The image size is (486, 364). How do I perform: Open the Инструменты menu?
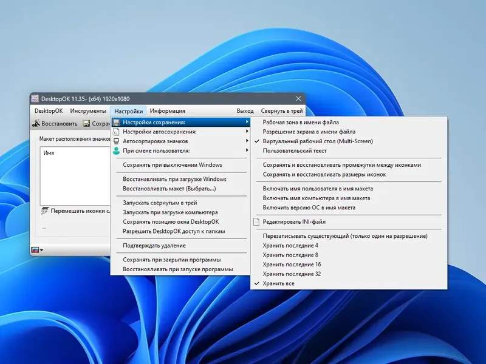tap(88, 111)
